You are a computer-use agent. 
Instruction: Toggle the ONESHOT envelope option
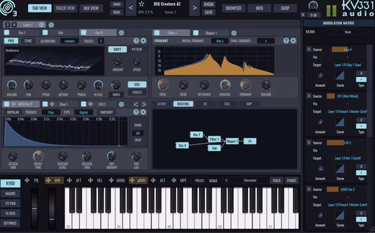107,112
